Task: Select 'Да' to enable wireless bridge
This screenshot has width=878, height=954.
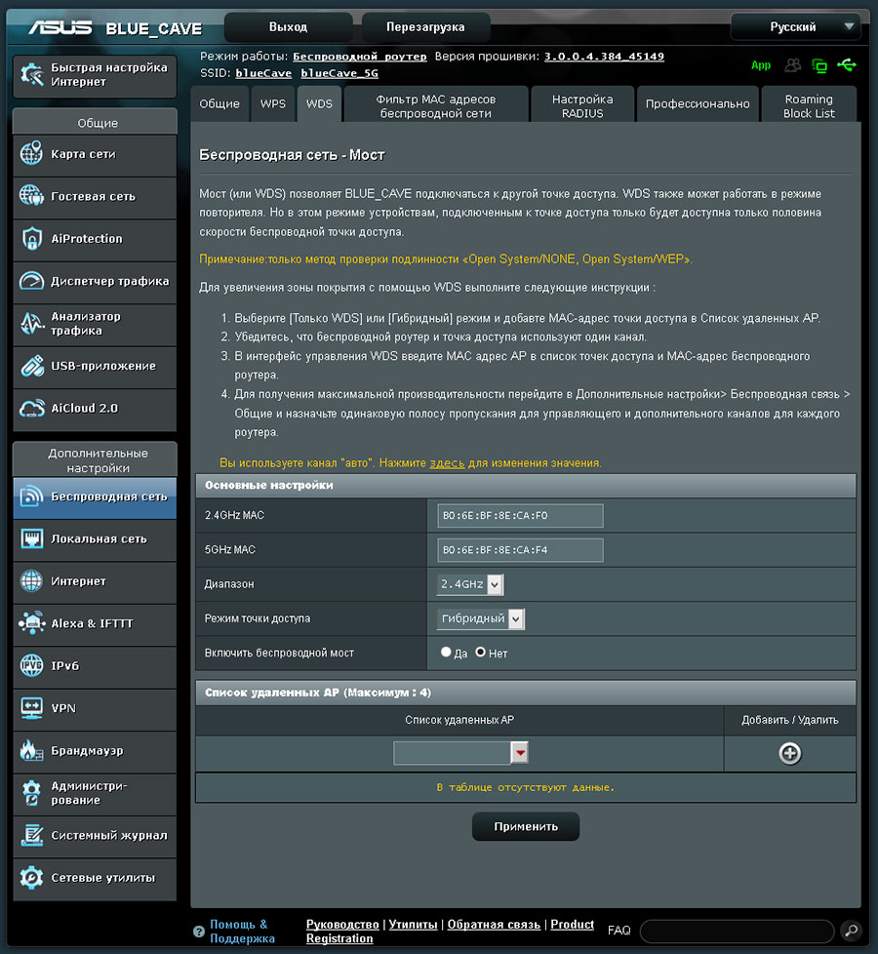Action: pos(446,653)
